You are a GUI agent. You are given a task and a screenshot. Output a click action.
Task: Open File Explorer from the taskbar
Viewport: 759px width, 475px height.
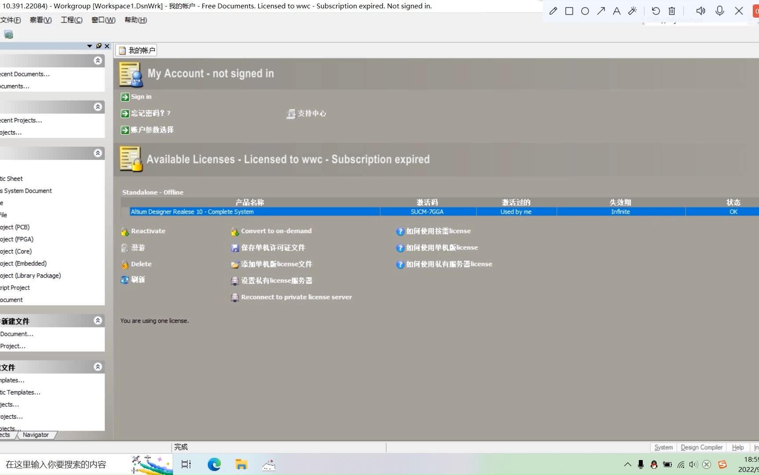coord(241,464)
